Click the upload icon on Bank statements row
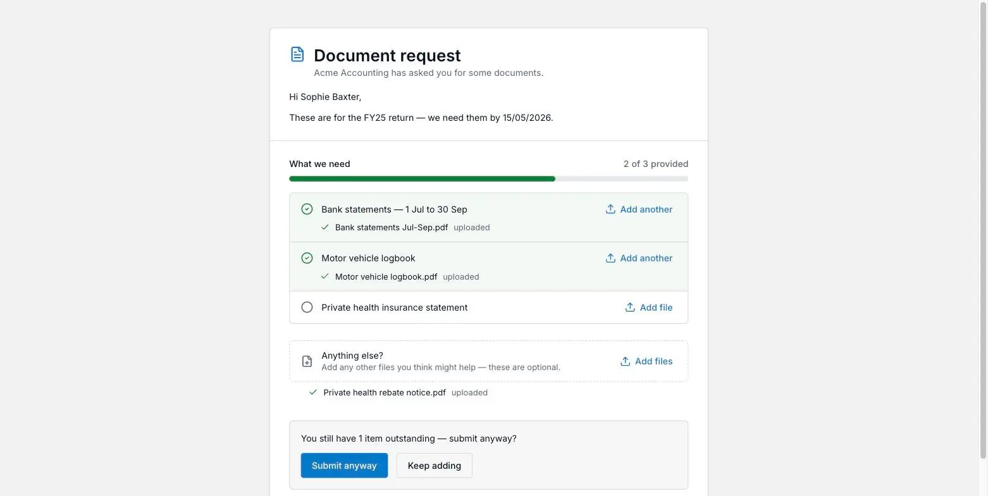This screenshot has width=988, height=496. point(610,209)
